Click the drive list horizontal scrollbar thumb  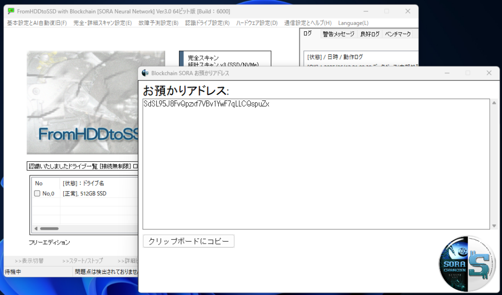pos(50,228)
